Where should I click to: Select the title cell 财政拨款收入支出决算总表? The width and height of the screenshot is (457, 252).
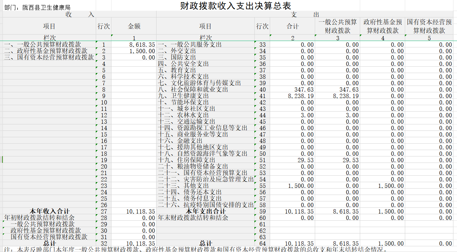(235, 6)
